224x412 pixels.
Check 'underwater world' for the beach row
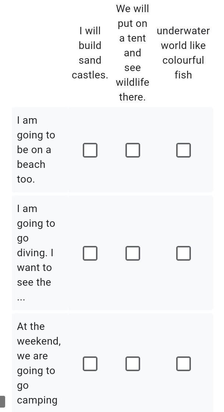point(183,150)
